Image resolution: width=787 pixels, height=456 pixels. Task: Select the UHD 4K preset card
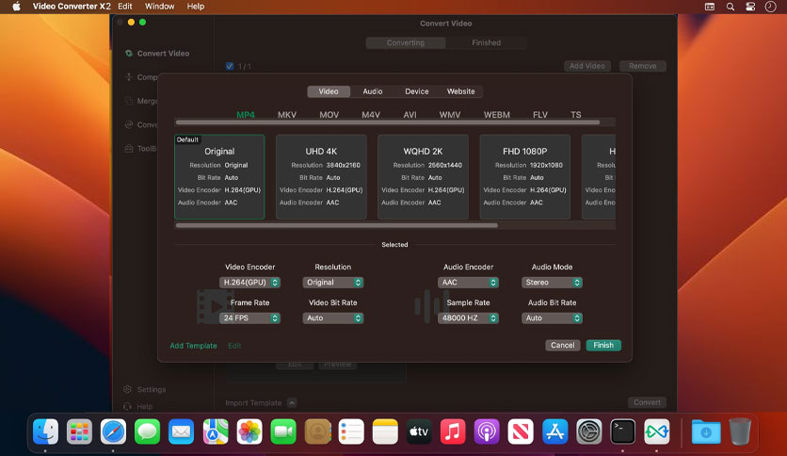point(321,177)
